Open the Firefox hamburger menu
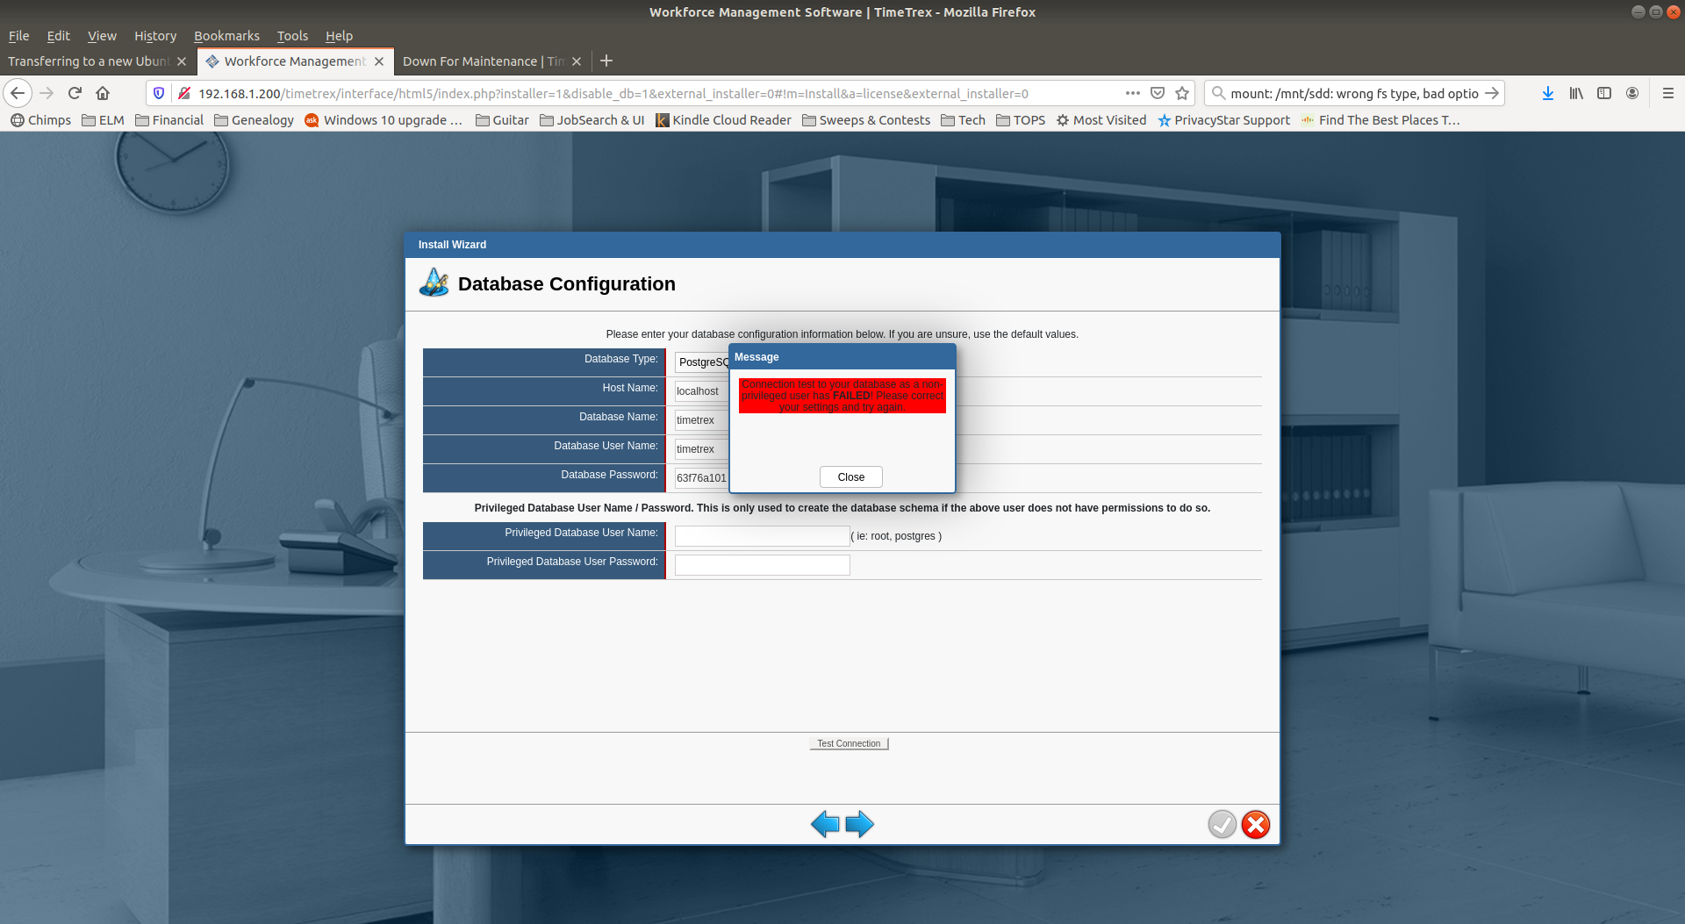1685x924 pixels. tap(1668, 93)
